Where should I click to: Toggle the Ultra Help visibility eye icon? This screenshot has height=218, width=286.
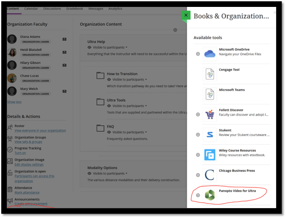[x=89, y=47]
